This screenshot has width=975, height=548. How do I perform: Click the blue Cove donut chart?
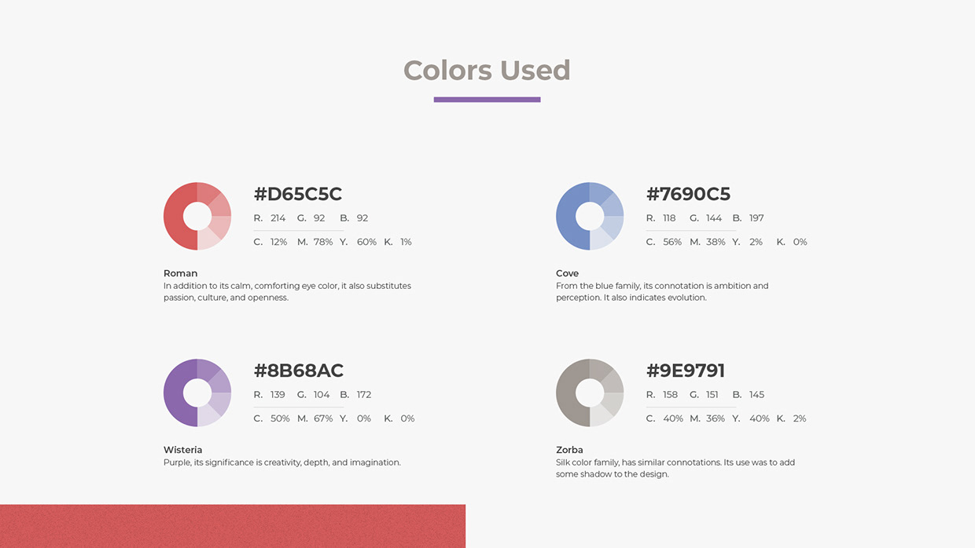(x=590, y=216)
